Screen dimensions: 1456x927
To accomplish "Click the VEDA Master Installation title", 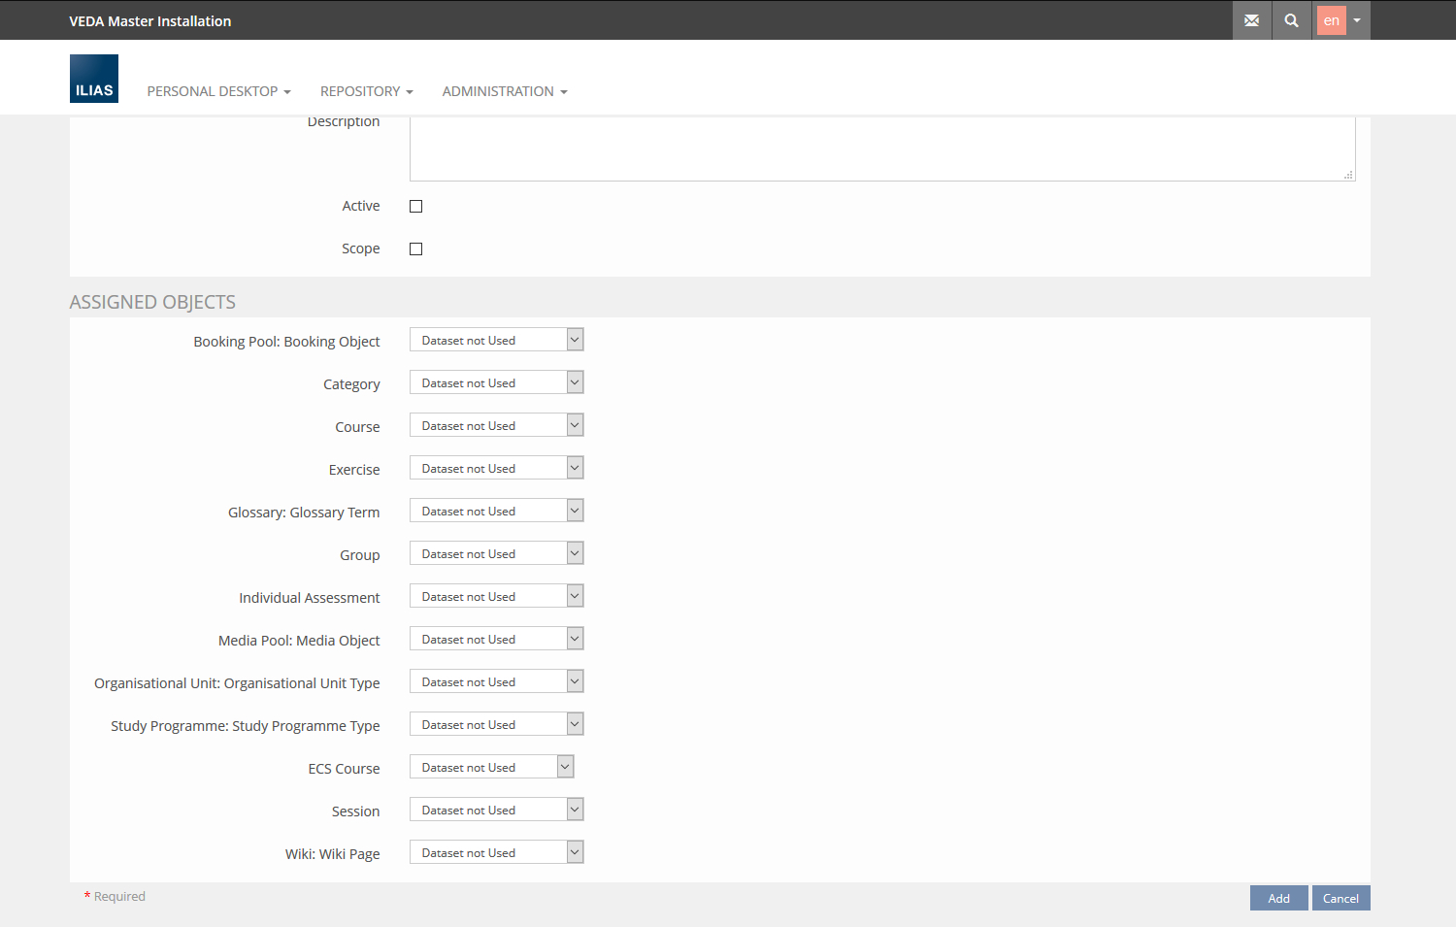I will point(150,21).
